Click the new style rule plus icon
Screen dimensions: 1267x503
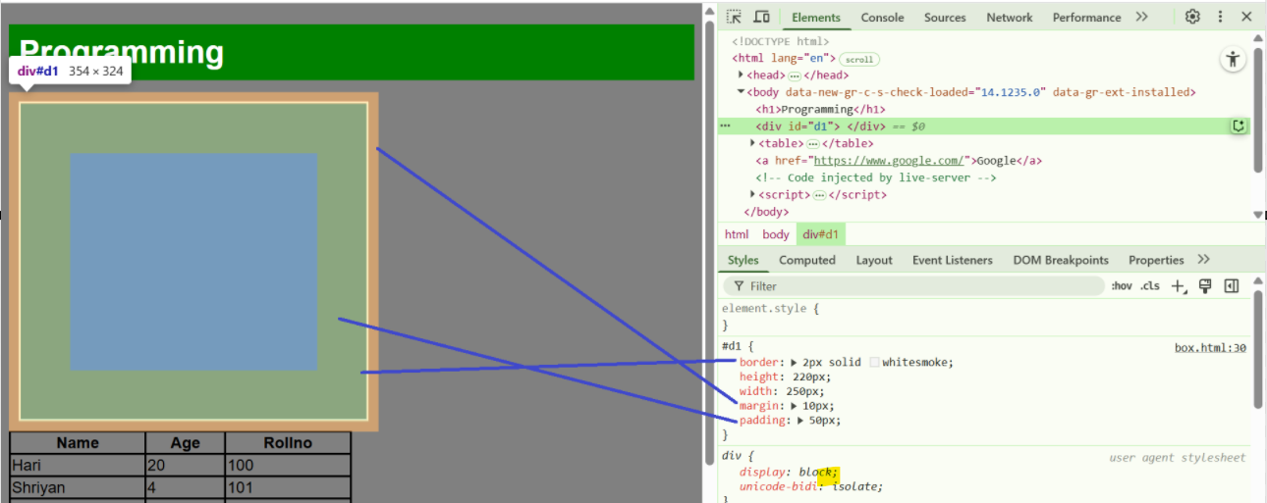tap(1179, 286)
